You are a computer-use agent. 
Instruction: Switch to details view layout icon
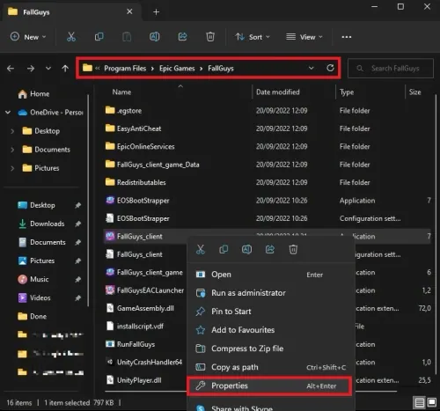(420, 402)
